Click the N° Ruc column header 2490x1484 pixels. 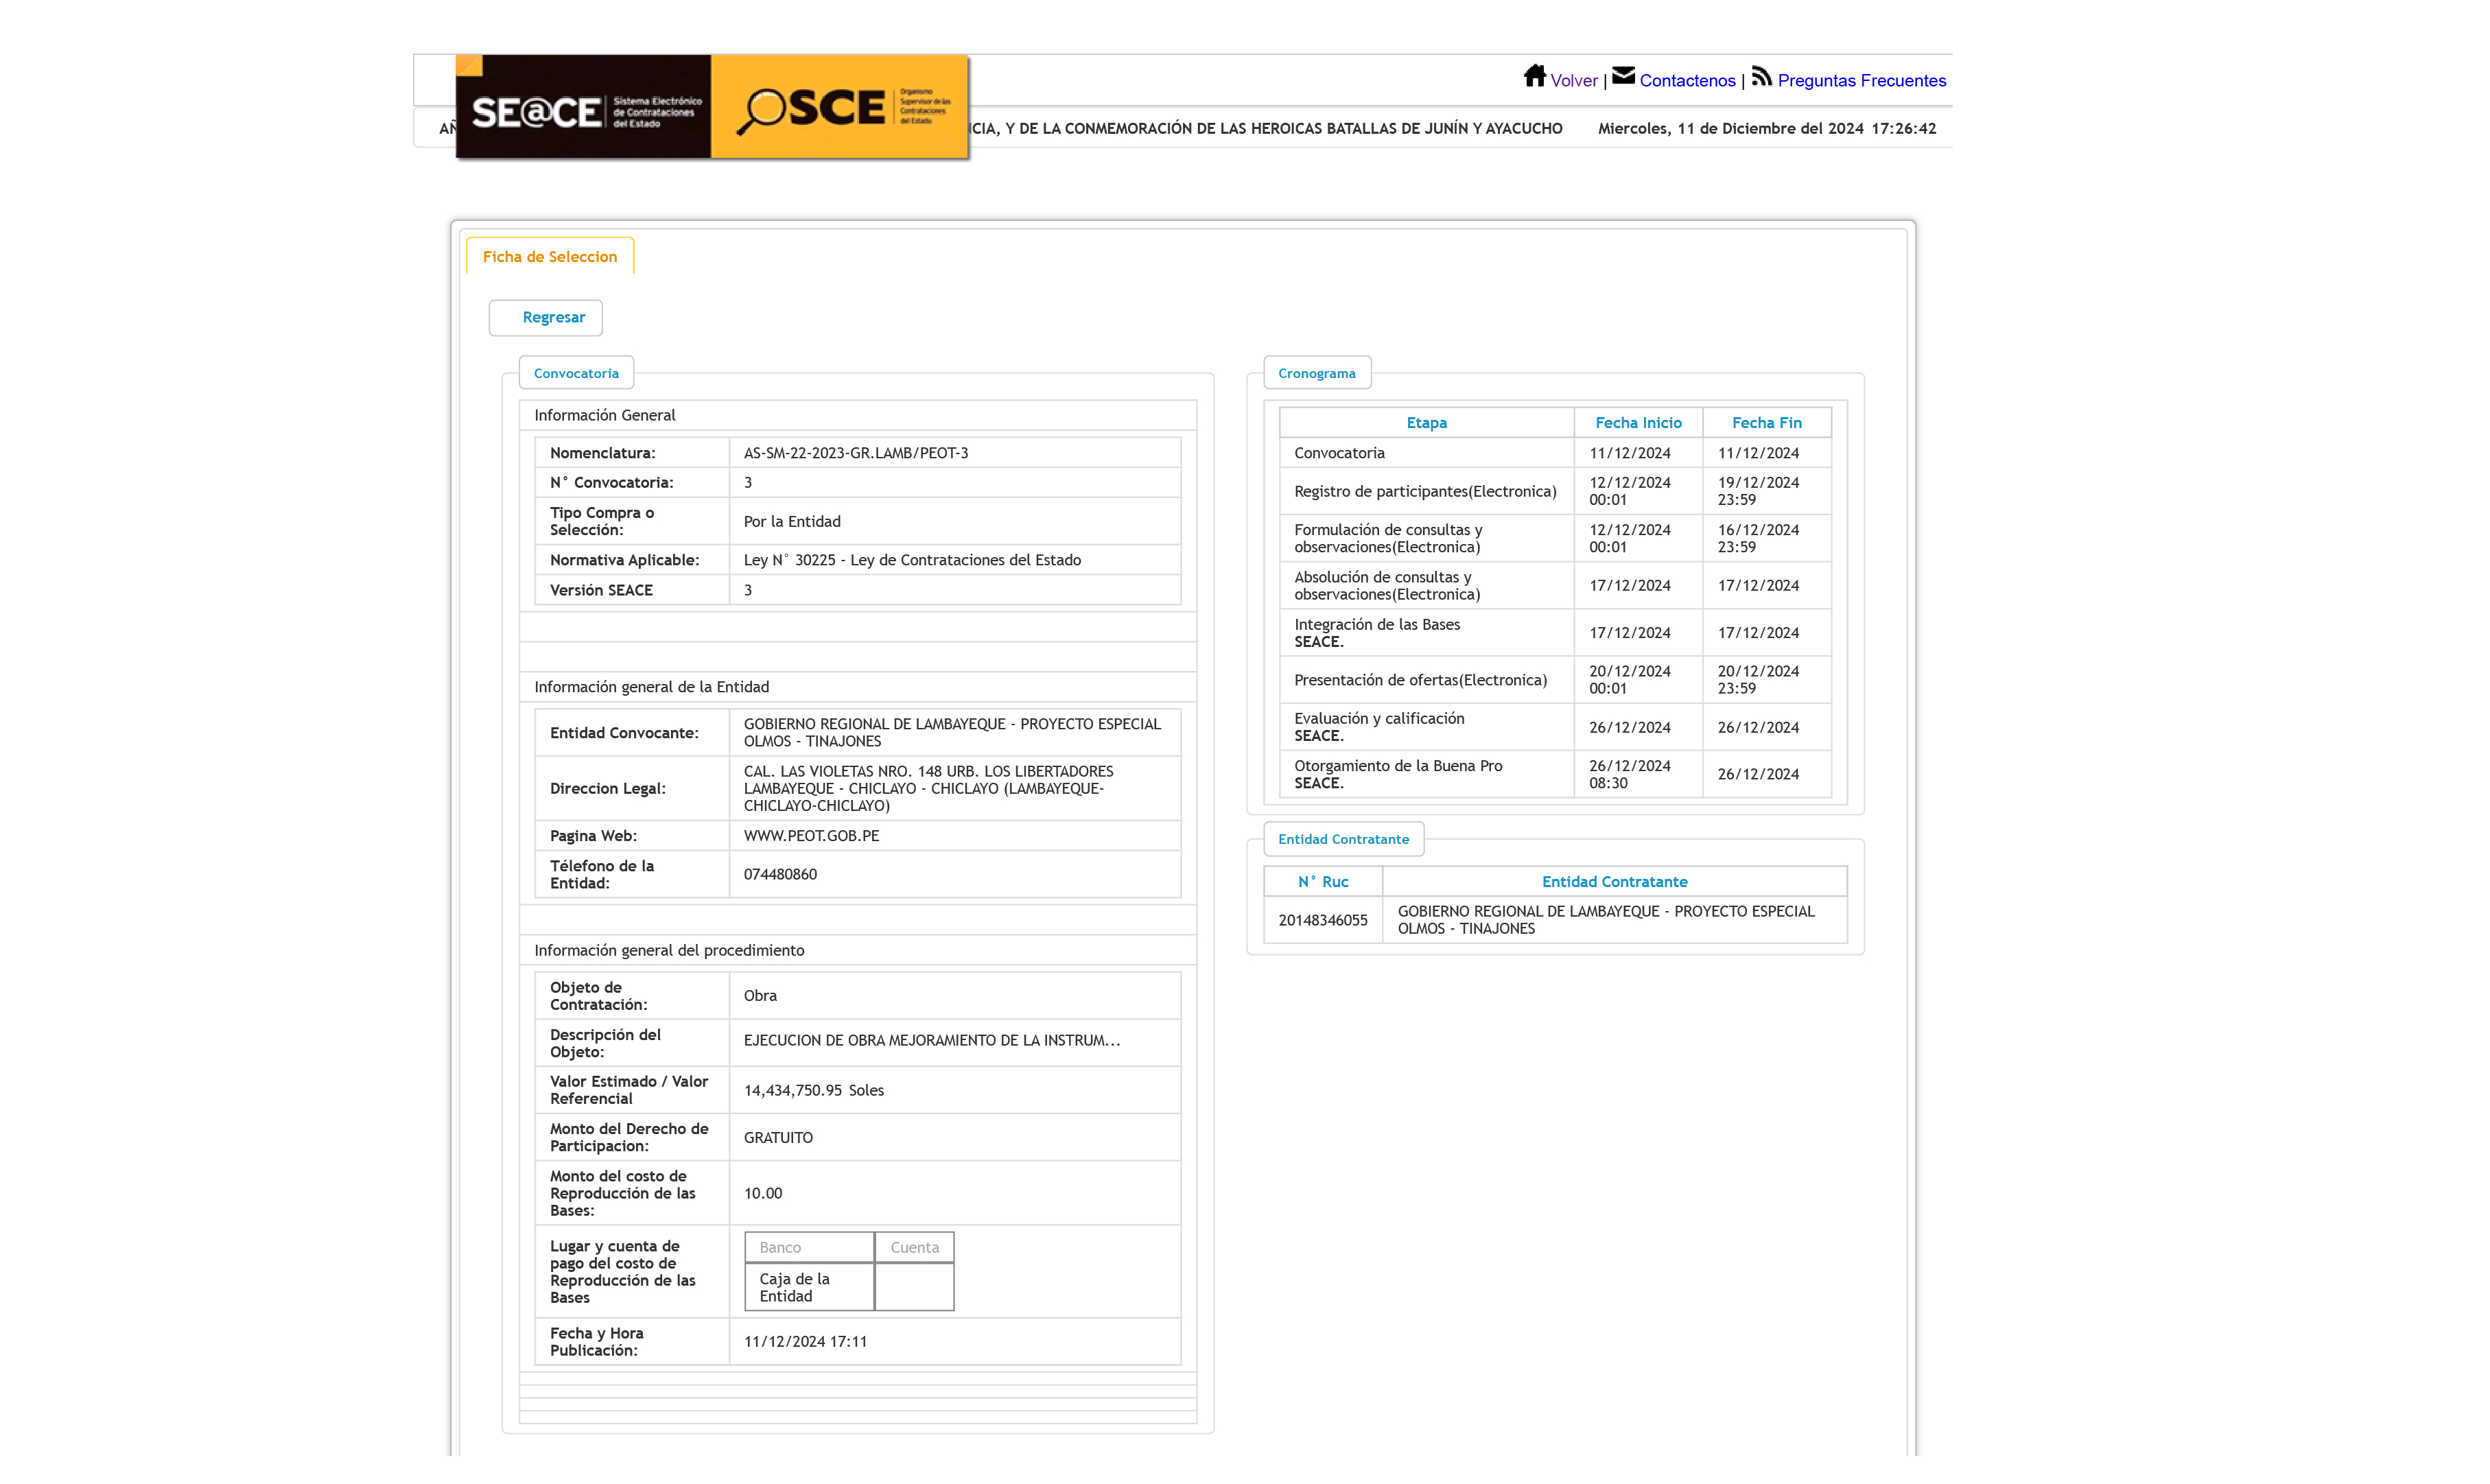coord(1323,882)
